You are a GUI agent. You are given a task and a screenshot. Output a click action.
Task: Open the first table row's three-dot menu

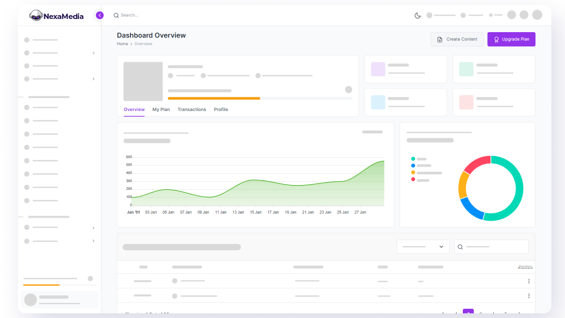click(529, 281)
